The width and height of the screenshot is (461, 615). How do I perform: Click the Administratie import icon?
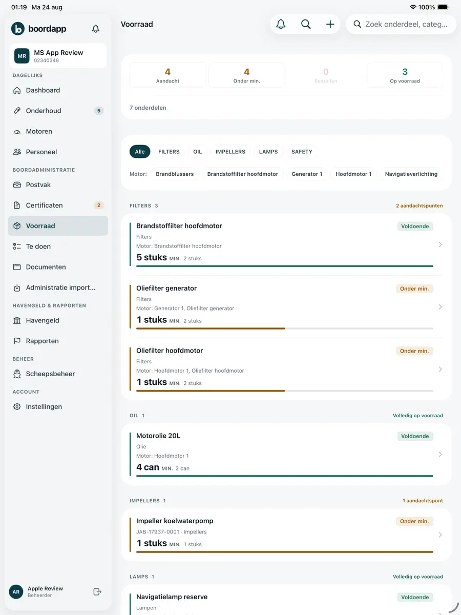point(17,288)
